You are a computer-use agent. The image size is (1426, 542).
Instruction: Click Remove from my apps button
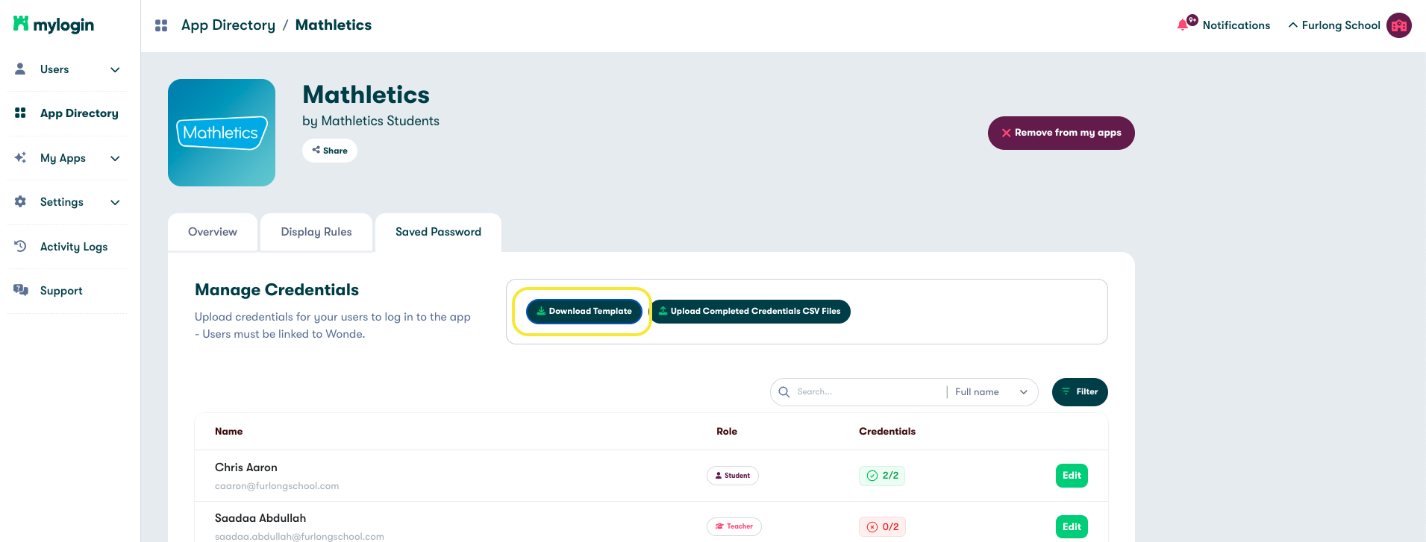click(x=1061, y=133)
